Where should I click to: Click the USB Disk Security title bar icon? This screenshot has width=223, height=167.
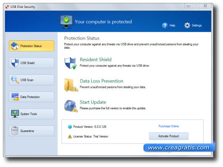(7, 7)
